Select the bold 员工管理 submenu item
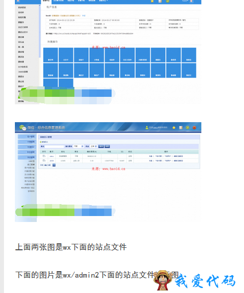 click(31, 164)
